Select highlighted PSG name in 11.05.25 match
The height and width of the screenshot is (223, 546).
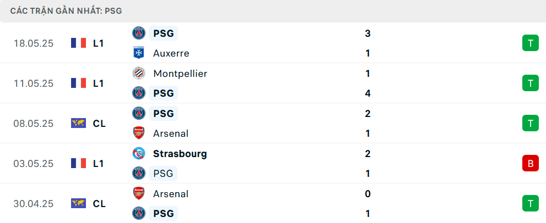coord(163,93)
